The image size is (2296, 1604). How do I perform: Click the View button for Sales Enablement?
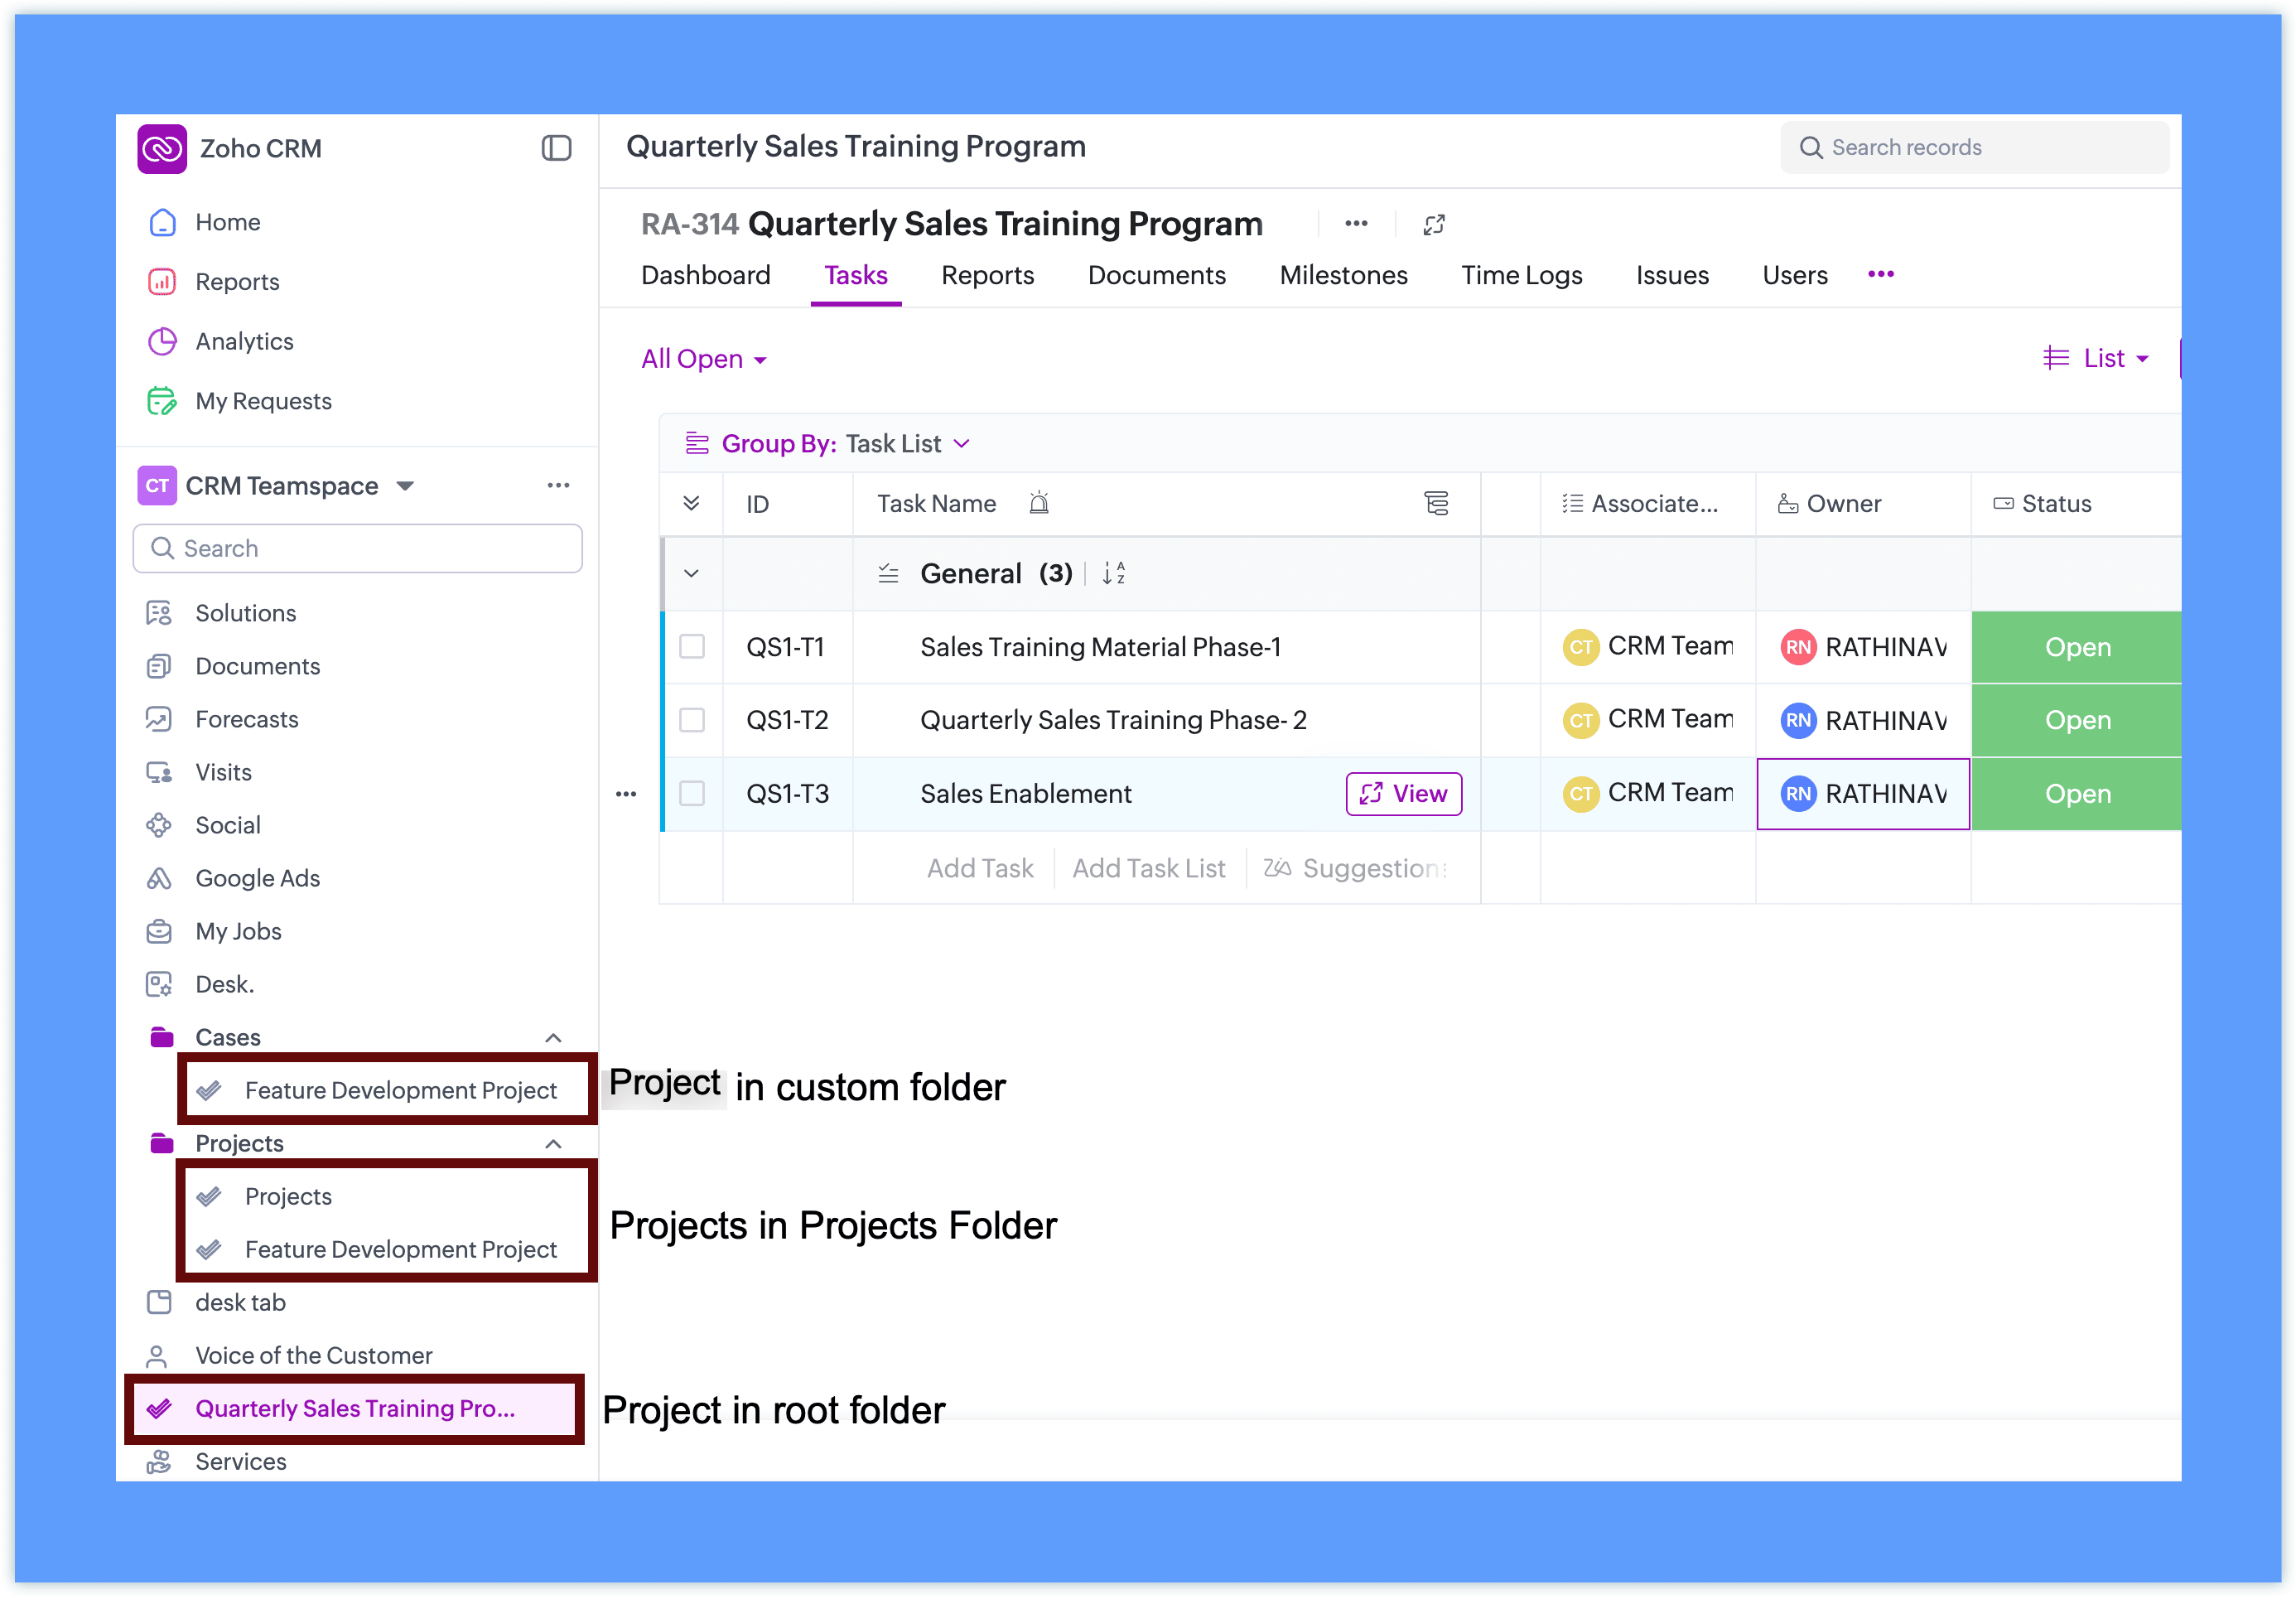(1403, 793)
